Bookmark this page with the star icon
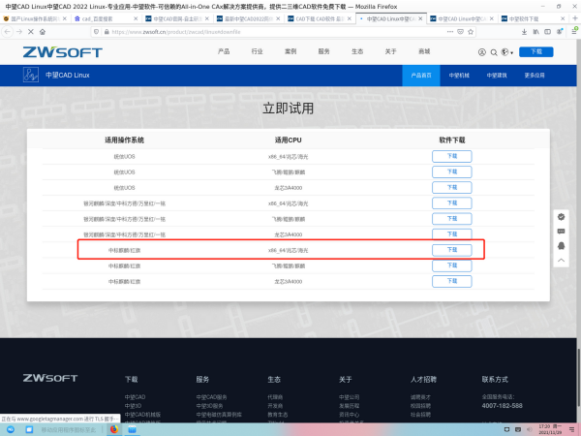The width and height of the screenshot is (581, 436). click(x=471, y=32)
